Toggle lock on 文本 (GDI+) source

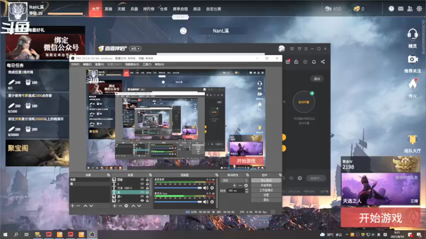pyautogui.click(x=148, y=188)
